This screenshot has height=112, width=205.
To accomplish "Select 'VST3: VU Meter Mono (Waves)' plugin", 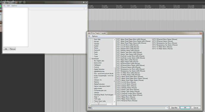I will click(162, 47).
